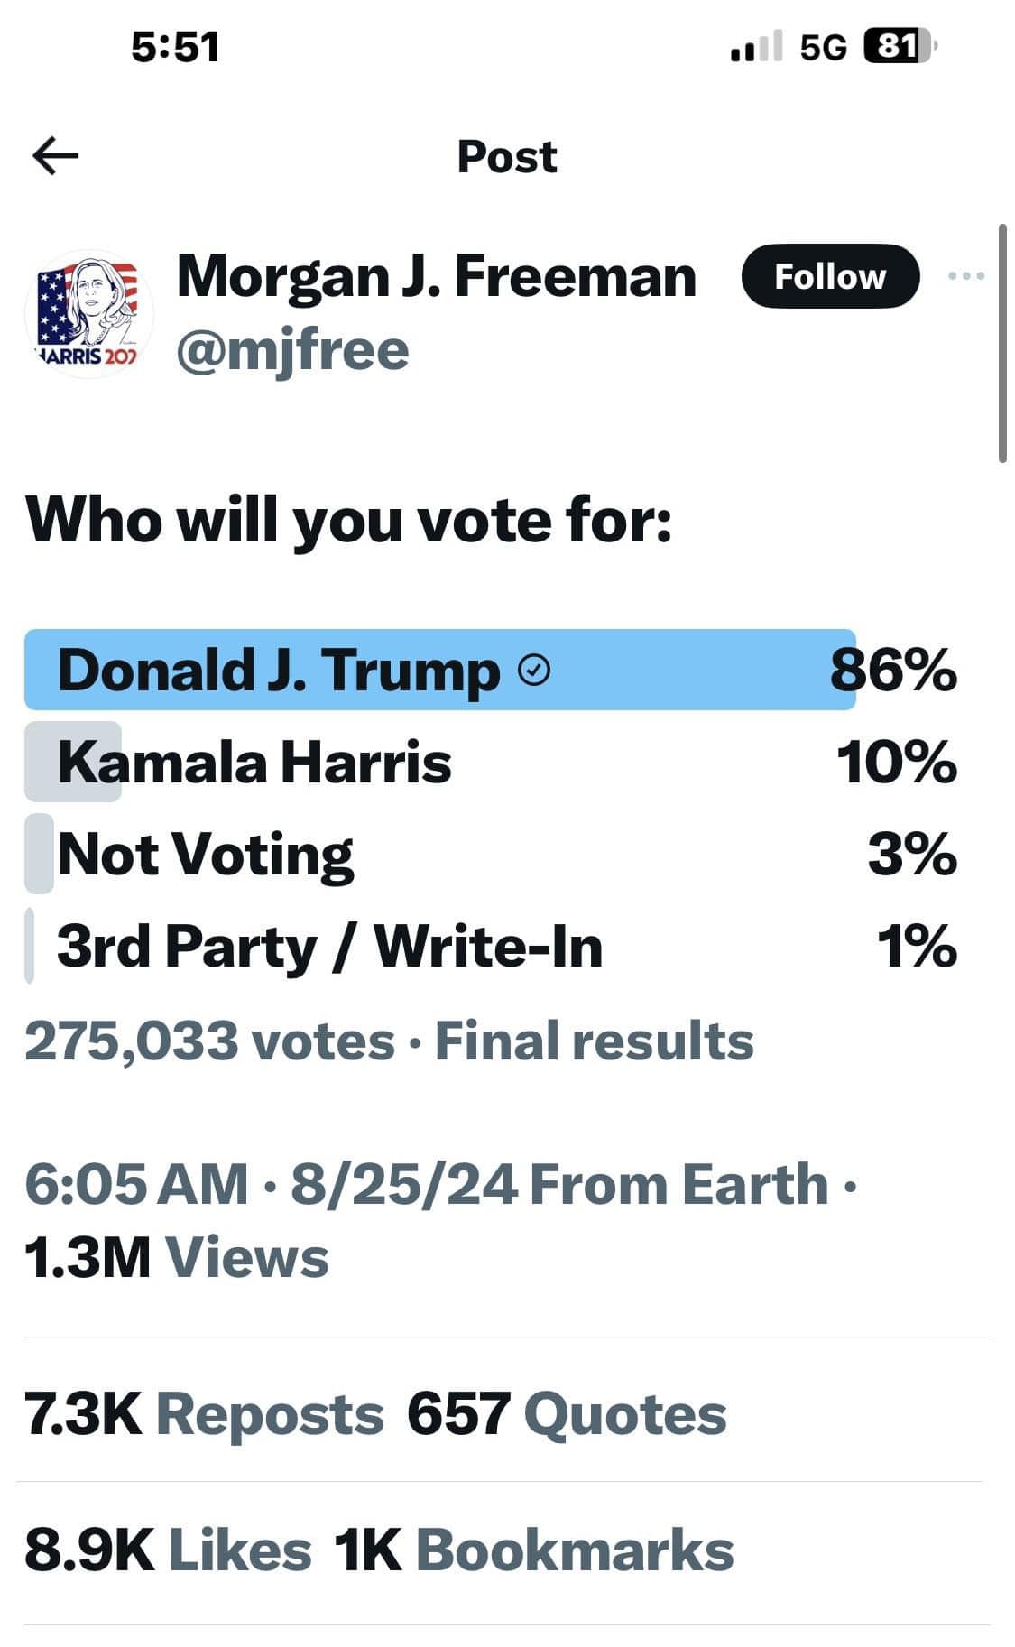
Task: Tap the checkmark icon beside Donald J. Trump
Action: 536,671
